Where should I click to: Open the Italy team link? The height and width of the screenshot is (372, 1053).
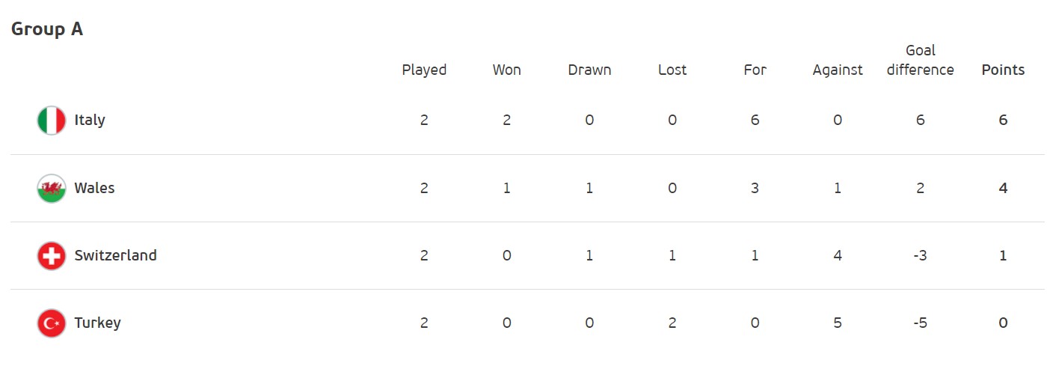(90, 121)
